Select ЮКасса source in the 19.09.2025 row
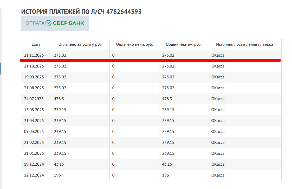Image resolution: width=292 pixels, height=189 pixels. [217, 77]
